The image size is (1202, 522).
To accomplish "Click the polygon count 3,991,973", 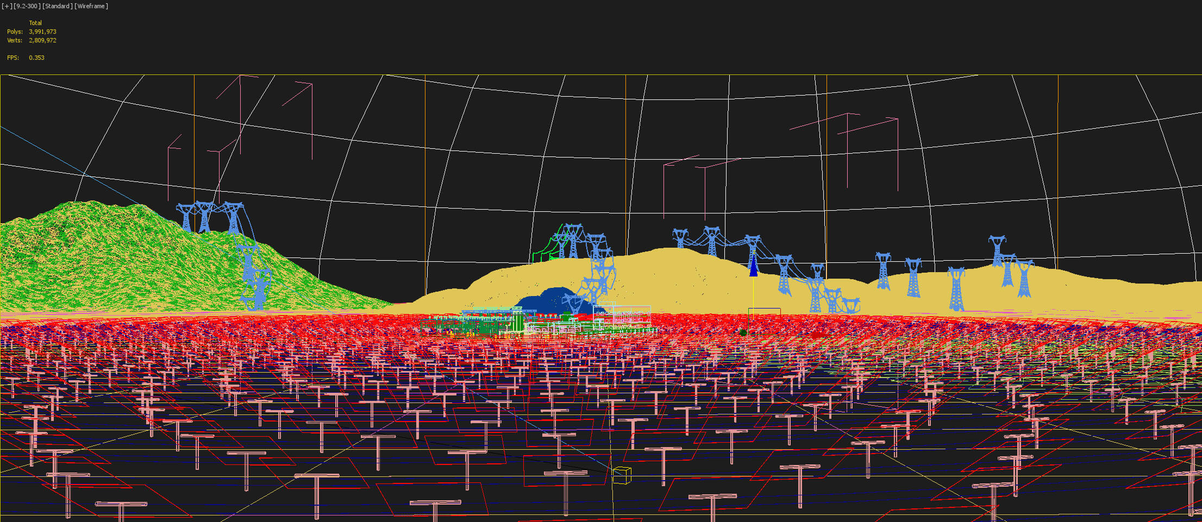I will (x=42, y=32).
